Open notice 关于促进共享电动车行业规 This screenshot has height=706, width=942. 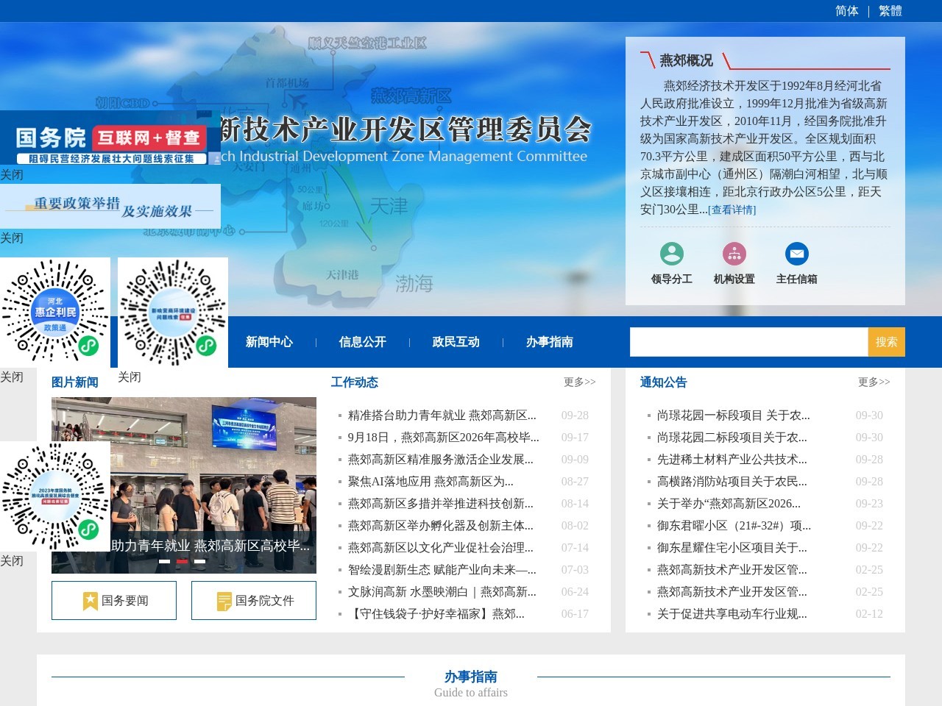(x=732, y=614)
